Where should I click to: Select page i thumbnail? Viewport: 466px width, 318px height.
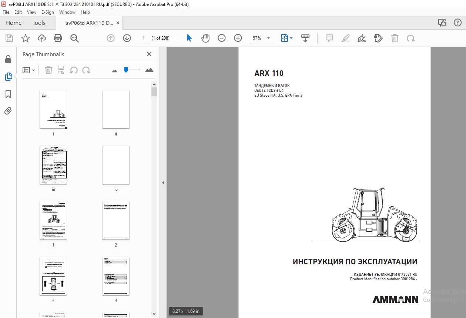pos(53,110)
